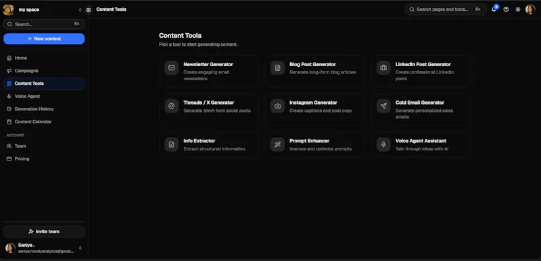The image size is (541, 261).
Task: Click the text Talk through ideas with AI
Action: (422, 149)
